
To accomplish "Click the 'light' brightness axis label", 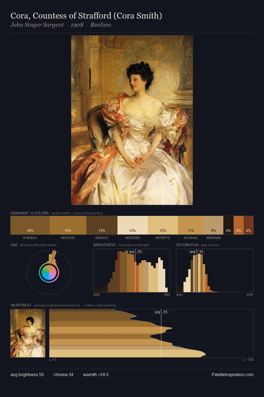I will pos(167,295).
